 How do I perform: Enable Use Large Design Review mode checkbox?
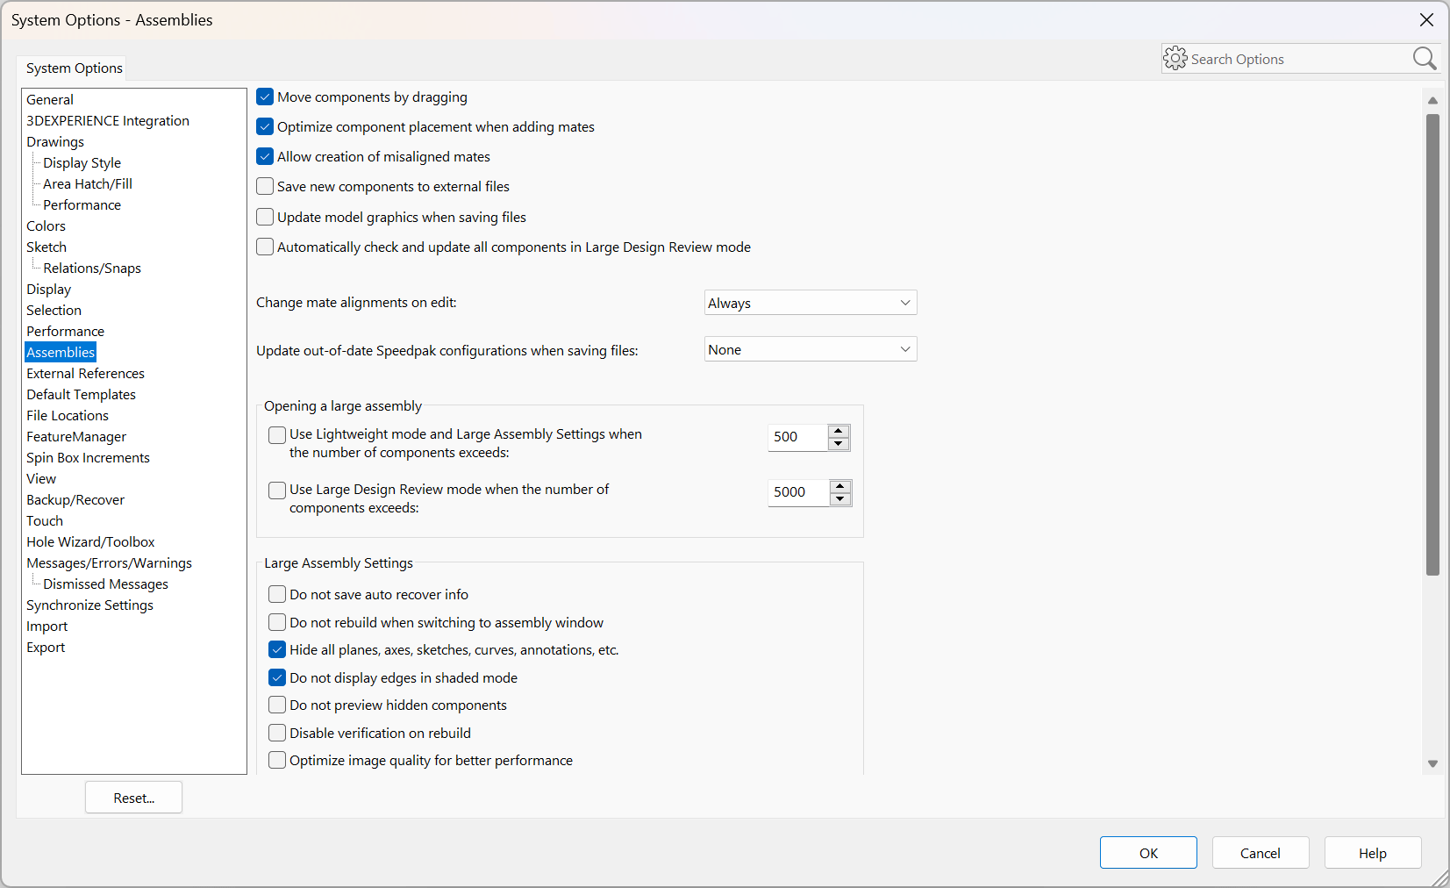pyautogui.click(x=277, y=490)
